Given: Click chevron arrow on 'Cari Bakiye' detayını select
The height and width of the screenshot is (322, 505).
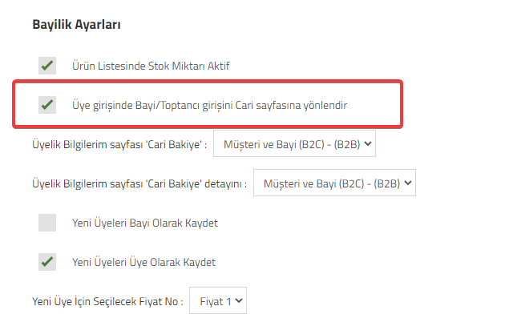Looking at the screenshot, I should click(408, 183).
